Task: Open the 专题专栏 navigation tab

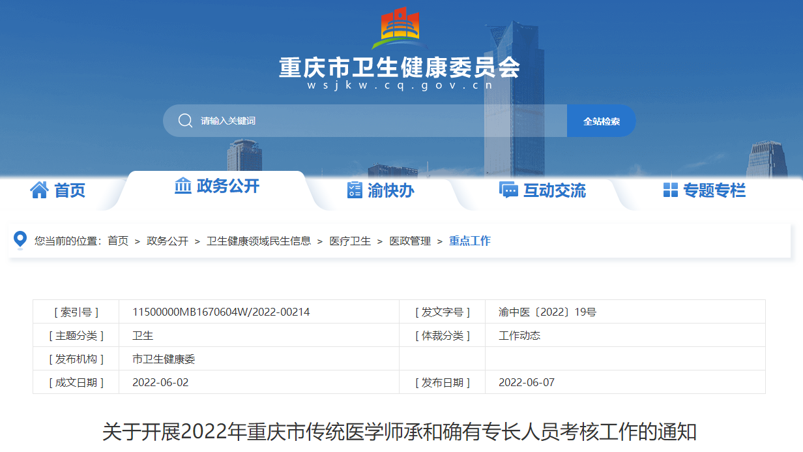Action: [714, 190]
